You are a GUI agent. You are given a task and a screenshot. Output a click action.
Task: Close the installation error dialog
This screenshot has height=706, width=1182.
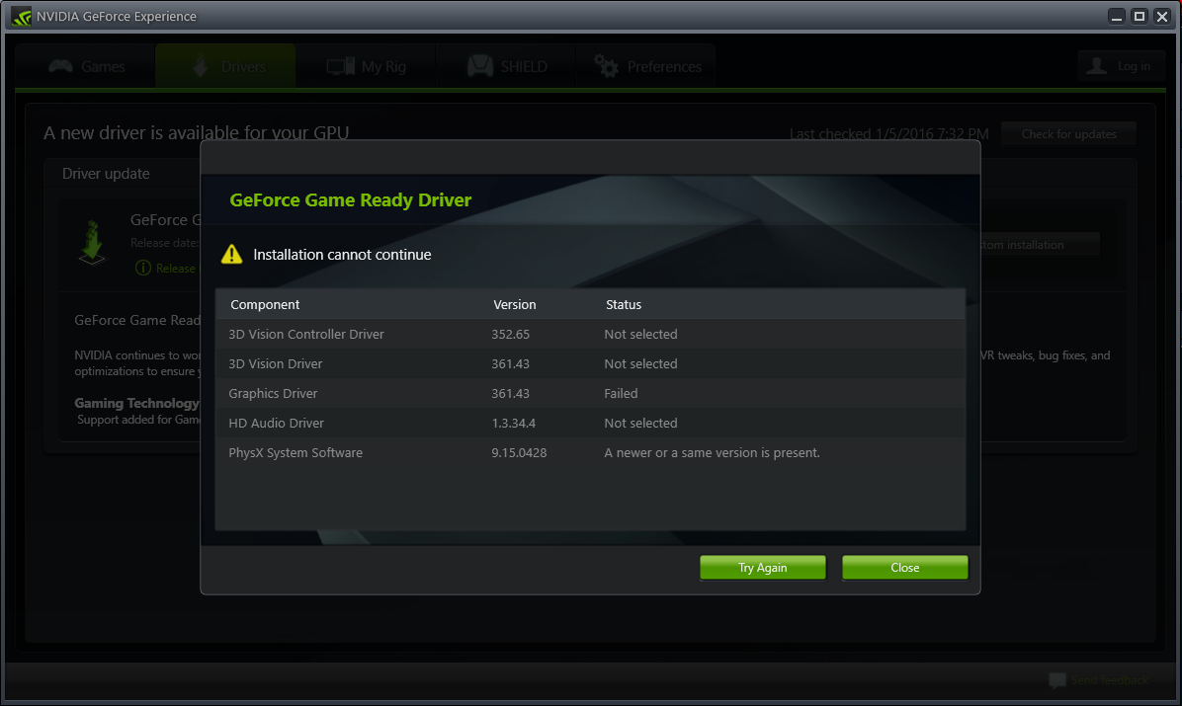point(904,568)
